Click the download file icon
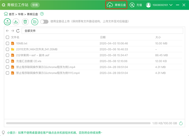This screenshot has width=189, height=136. click(x=16, y=22)
